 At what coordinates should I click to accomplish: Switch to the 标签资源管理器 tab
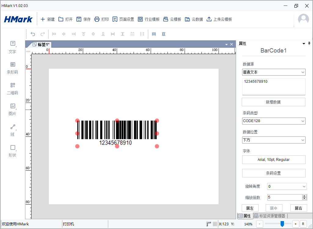(x=270, y=216)
